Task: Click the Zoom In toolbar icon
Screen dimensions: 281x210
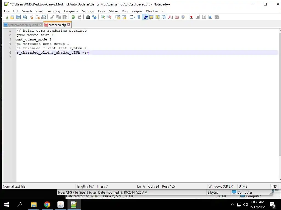Action: pyautogui.click(x=103, y=17)
